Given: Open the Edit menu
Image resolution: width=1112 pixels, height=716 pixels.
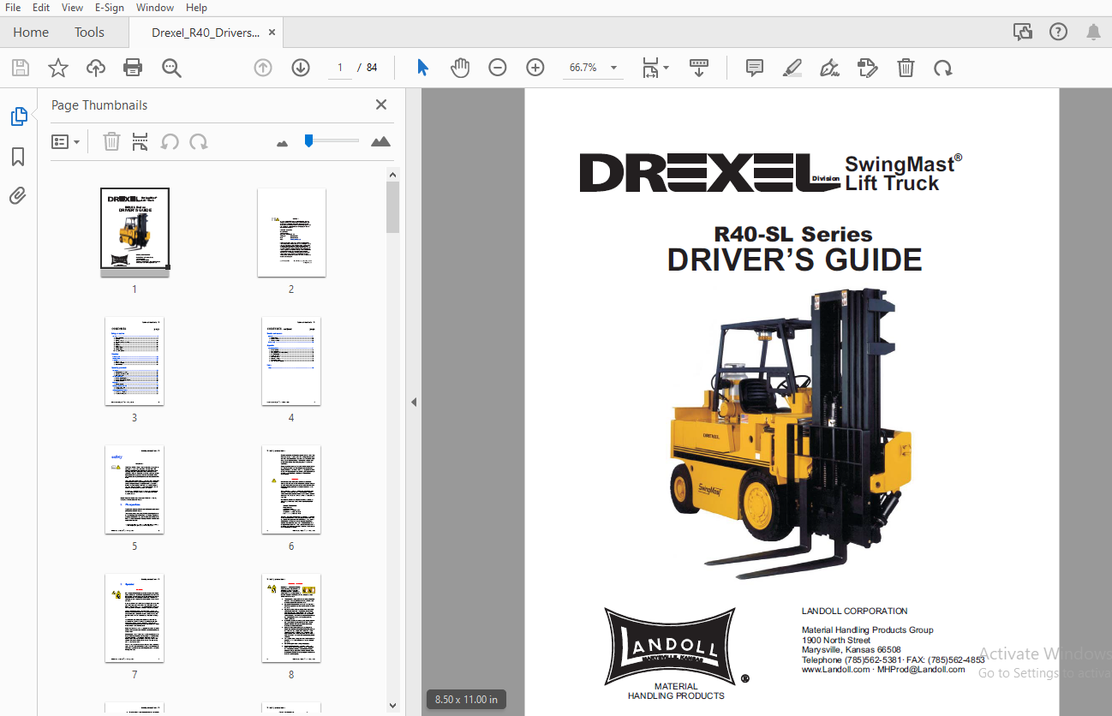Looking at the screenshot, I should [41, 8].
